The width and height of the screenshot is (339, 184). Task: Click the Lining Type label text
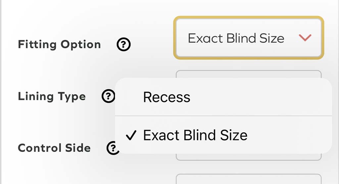52,96
